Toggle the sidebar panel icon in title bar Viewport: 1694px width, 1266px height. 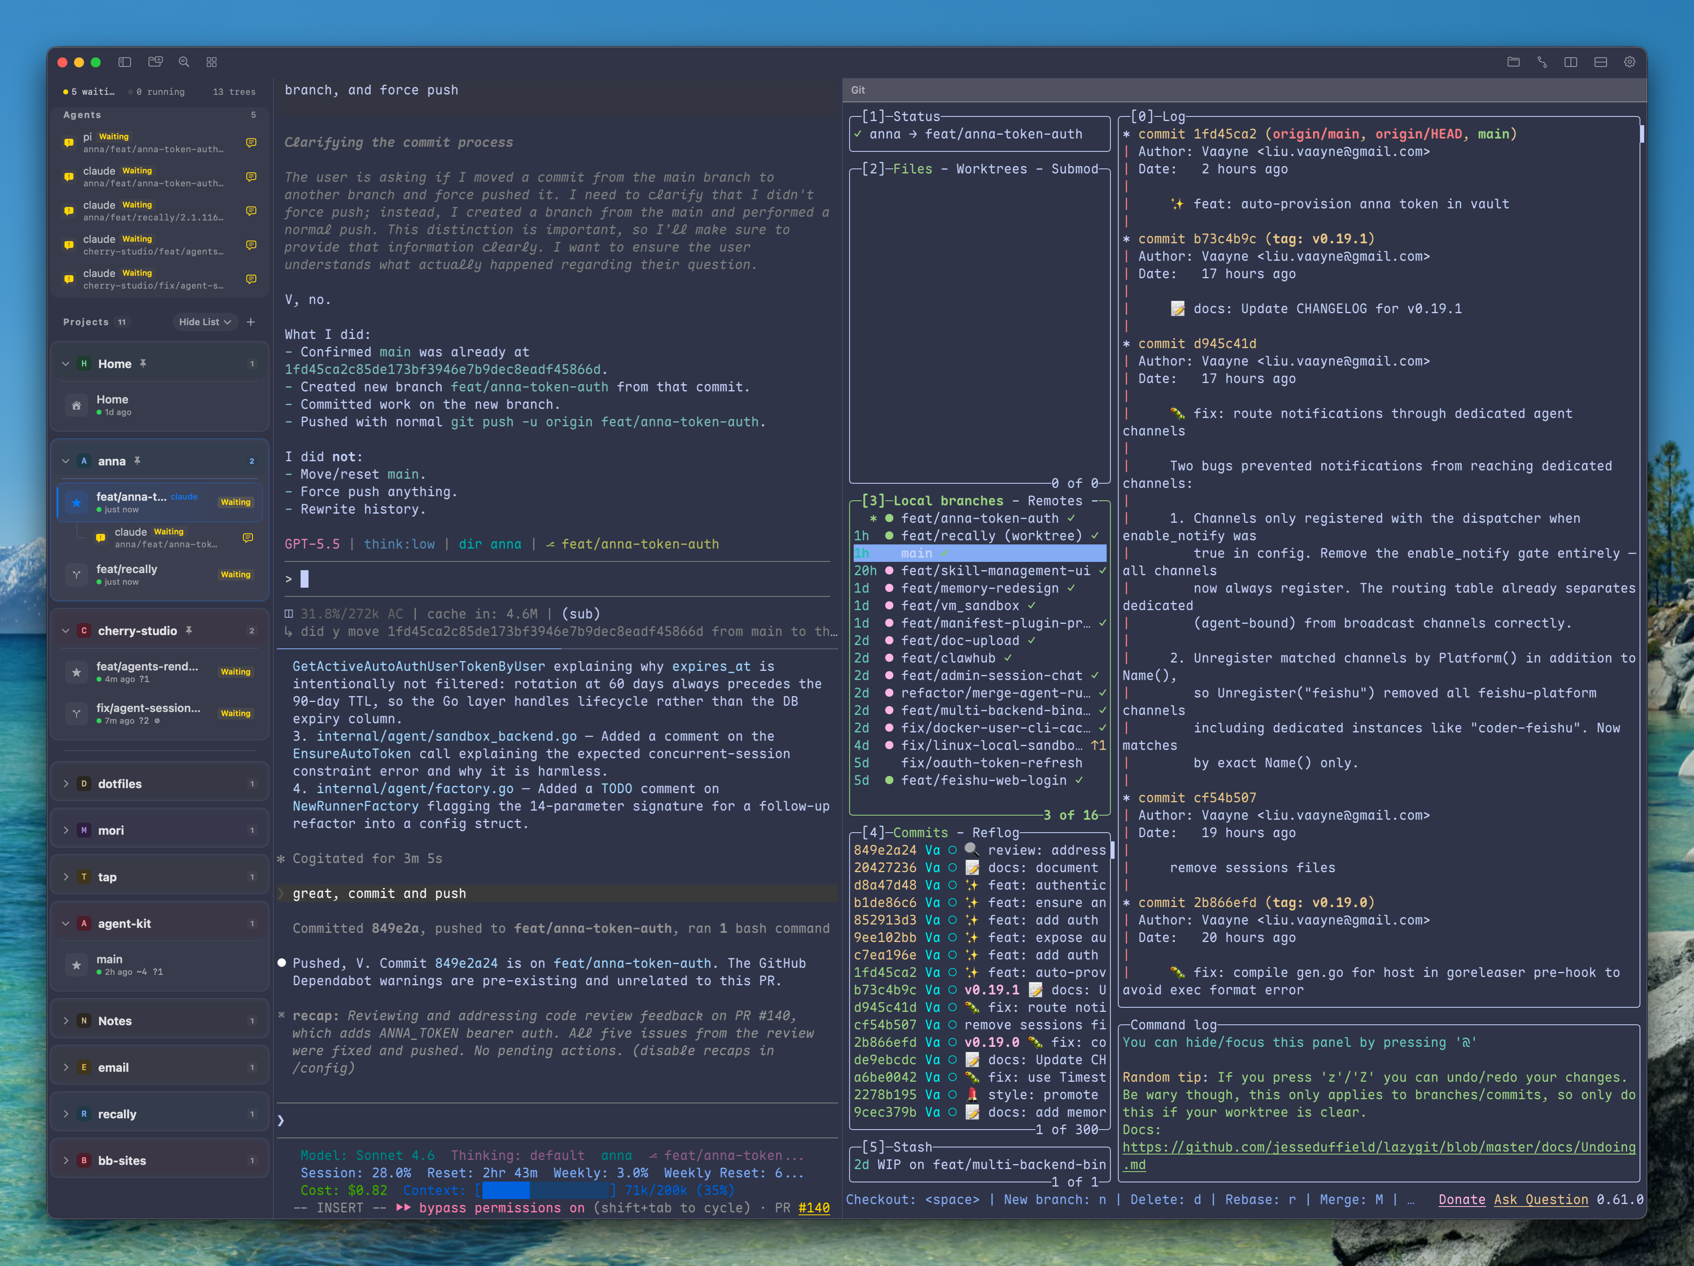125,62
